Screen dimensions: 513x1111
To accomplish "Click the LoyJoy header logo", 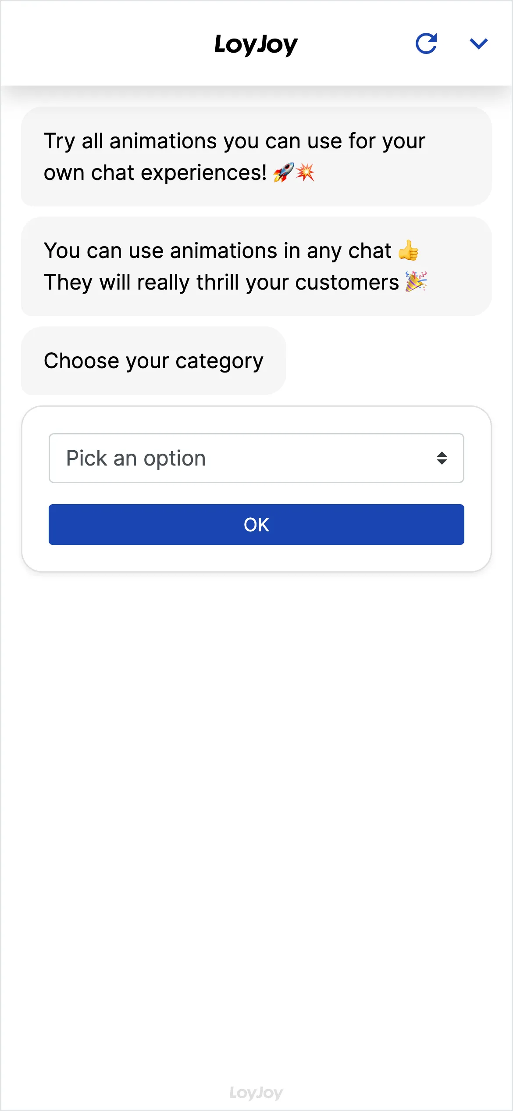I will (x=256, y=44).
